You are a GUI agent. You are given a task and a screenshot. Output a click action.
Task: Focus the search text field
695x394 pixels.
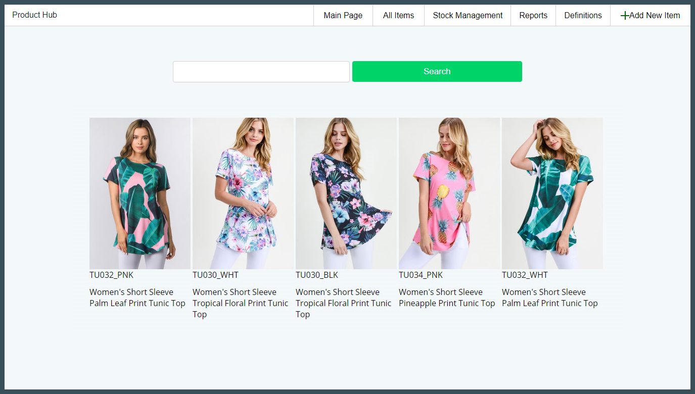(261, 72)
